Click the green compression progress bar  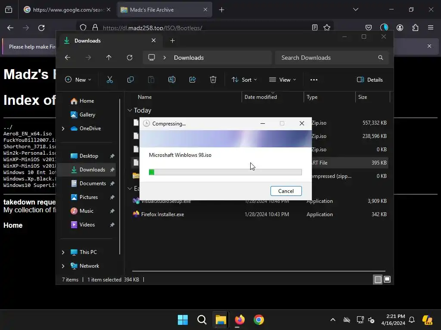(x=225, y=172)
